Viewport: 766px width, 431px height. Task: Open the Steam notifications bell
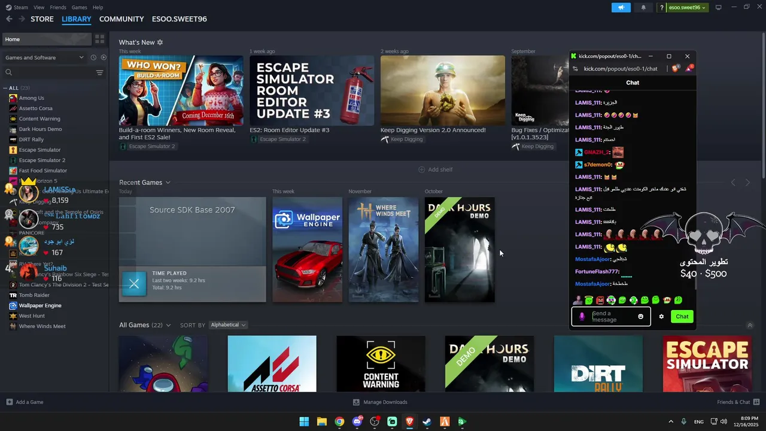click(x=643, y=7)
